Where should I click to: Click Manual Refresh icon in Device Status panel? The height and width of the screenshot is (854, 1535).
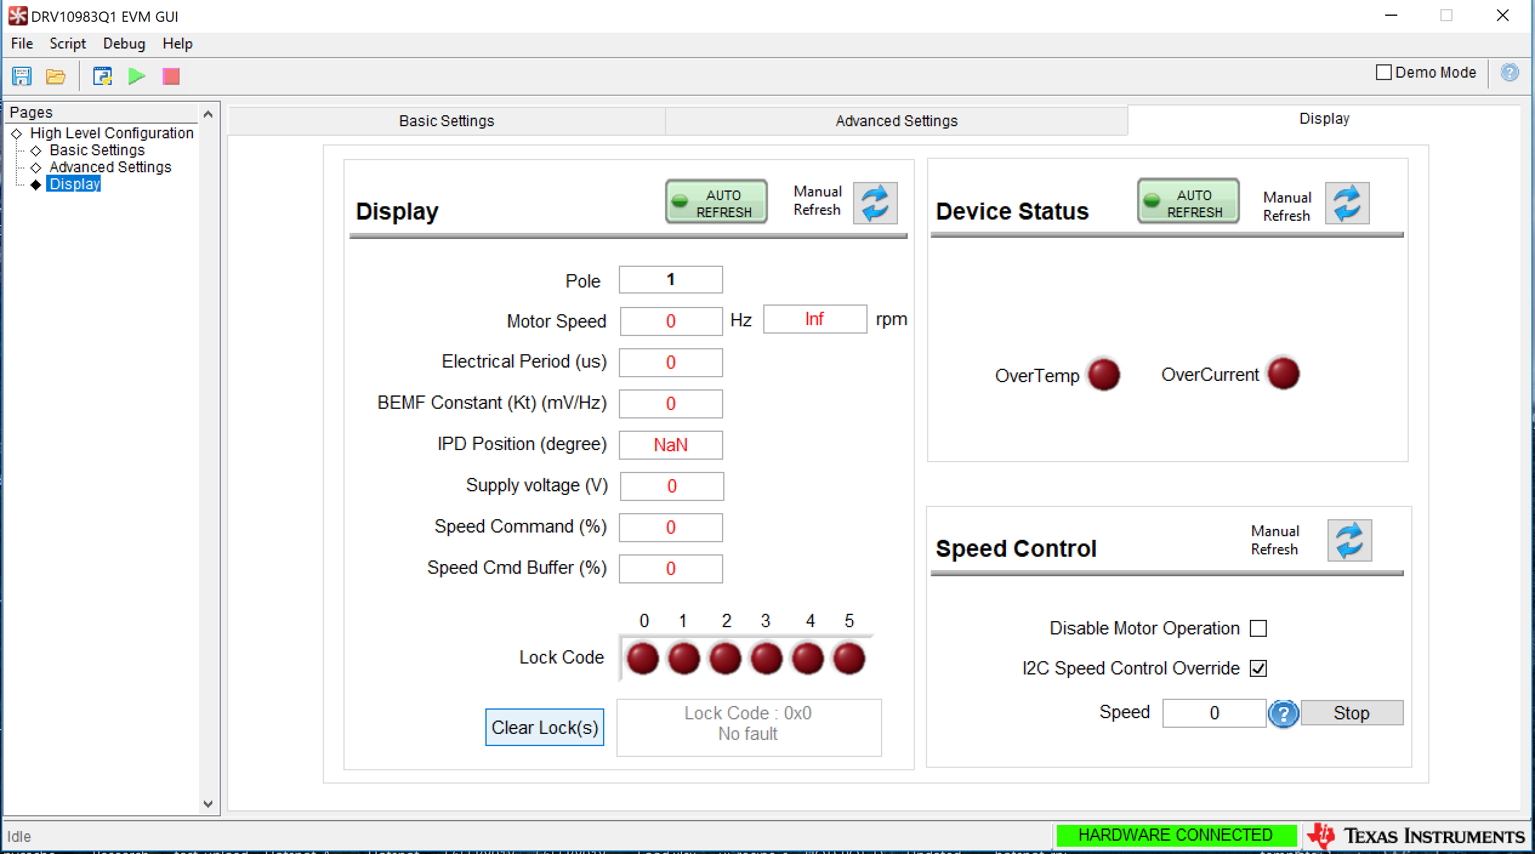click(x=1347, y=203)
